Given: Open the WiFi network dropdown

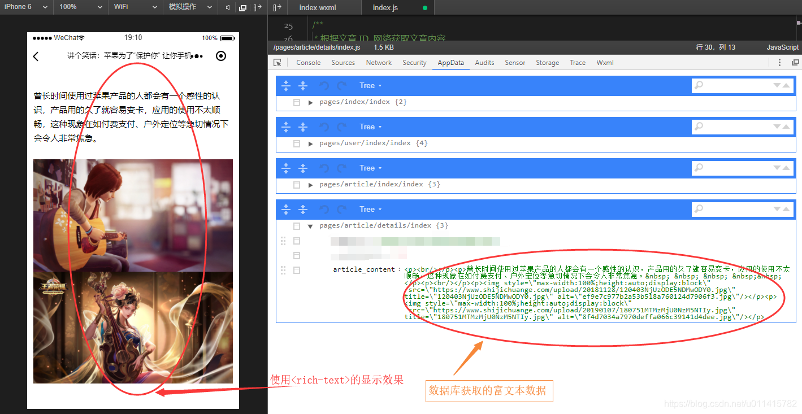Looking at the screenshot, I should point(136,7).
